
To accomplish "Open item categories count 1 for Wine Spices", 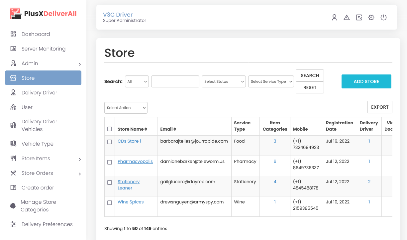I will (x=275, y=202).
